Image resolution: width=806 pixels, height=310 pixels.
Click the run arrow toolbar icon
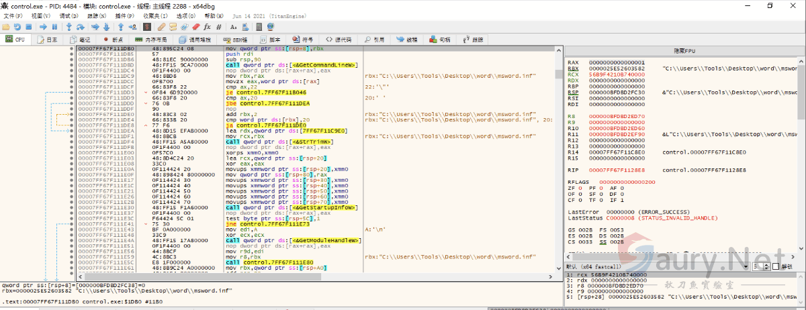coord(44,27)
